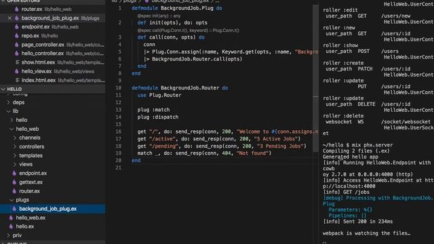Click '~/hello $ mix phx.server' in terminal

pyautogui.click(x=357, y=145)
